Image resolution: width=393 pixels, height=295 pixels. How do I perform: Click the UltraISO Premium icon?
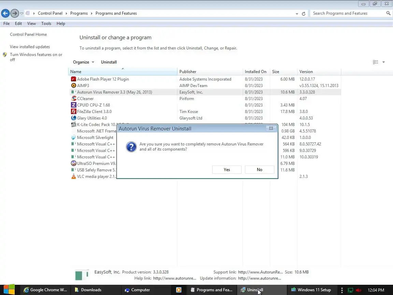pos(73,163)
